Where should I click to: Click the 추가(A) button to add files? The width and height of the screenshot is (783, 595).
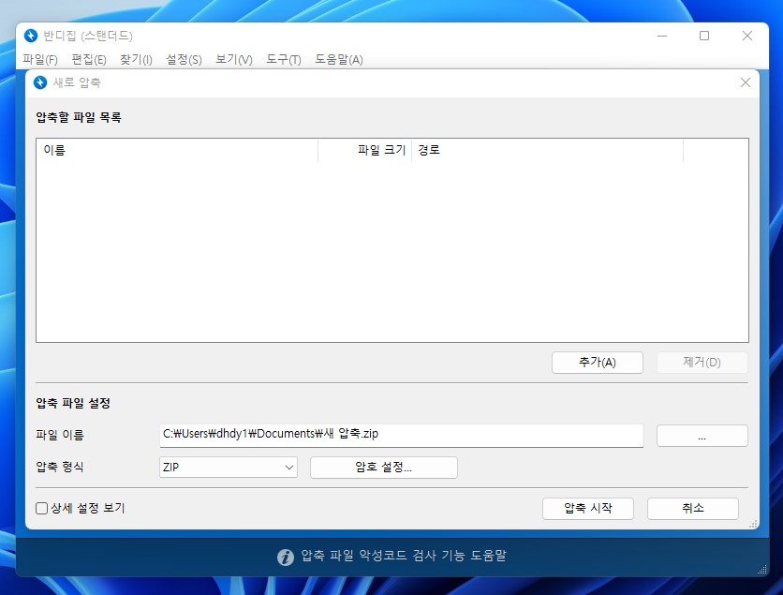click(598, 363)
